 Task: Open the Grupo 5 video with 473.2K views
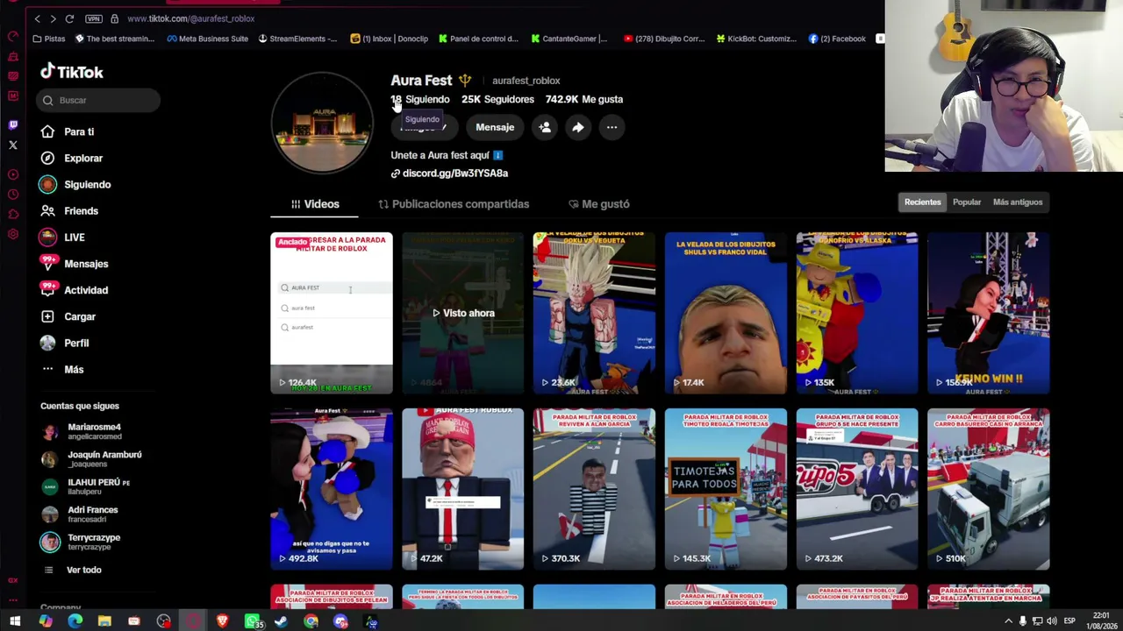click(x=857, y=489)
